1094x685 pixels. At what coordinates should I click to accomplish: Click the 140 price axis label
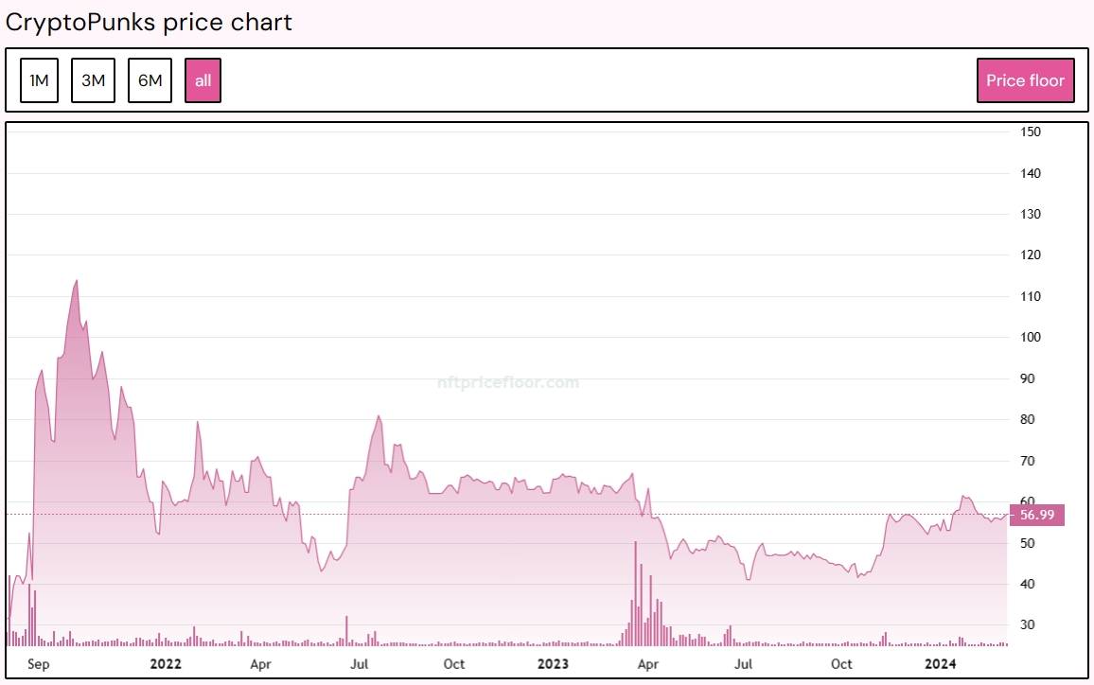(1030, 173)
